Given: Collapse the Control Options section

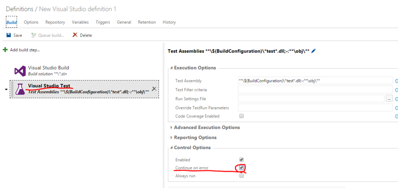Looking at the screenshot, I should (171, 148).
